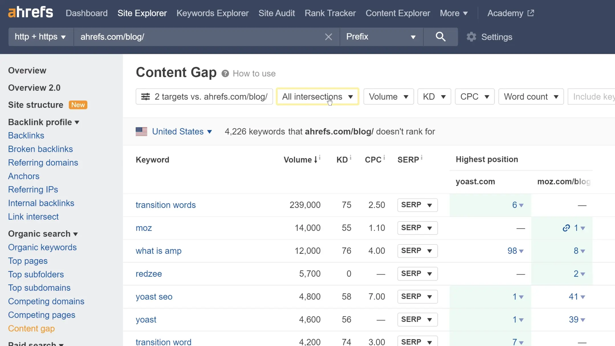Click the targets filter sliders icon
This screenshot has width=615, height=346.
145,97
